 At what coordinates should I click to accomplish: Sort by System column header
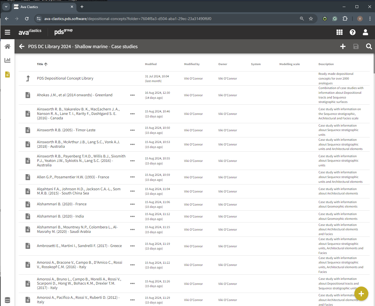pos(256,64)
